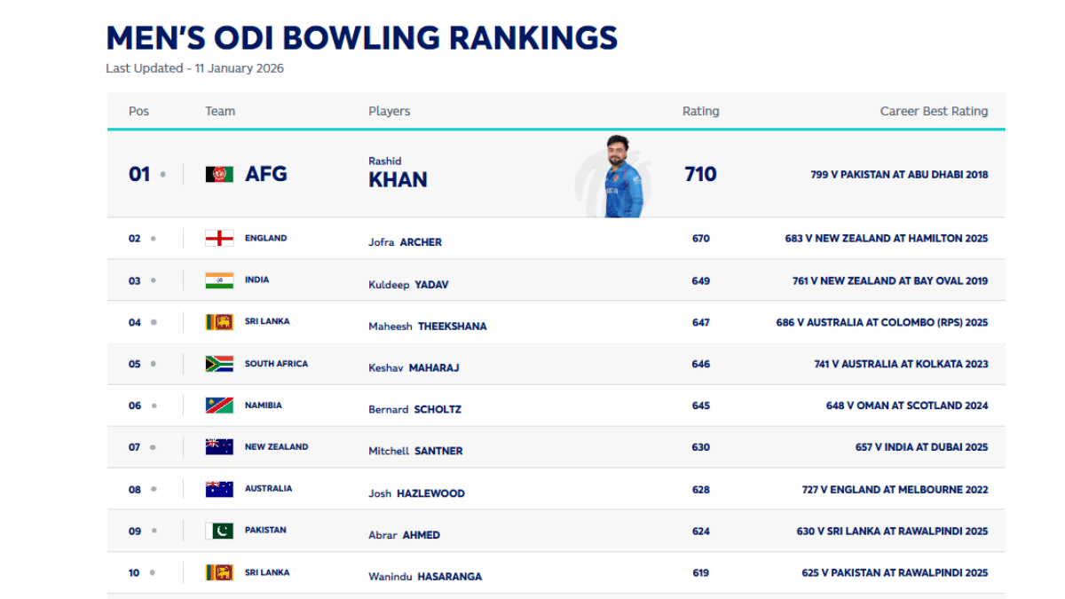Select Maheesh Theekshana's name
This screenshot has height=599, width=1065.
coord(427,326)
